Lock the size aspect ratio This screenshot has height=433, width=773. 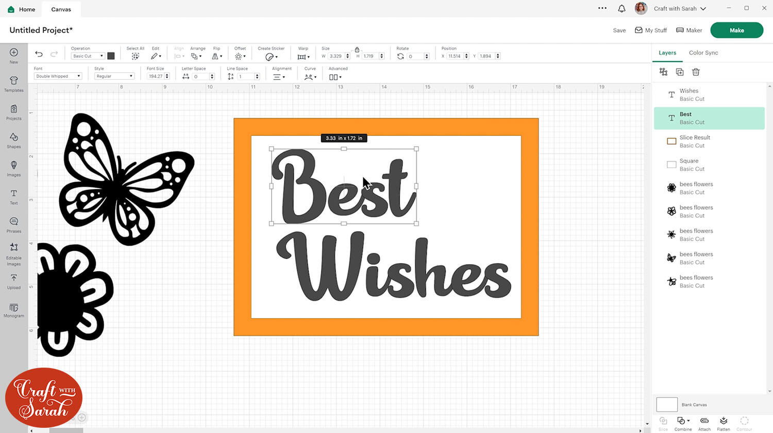point(357,49)
